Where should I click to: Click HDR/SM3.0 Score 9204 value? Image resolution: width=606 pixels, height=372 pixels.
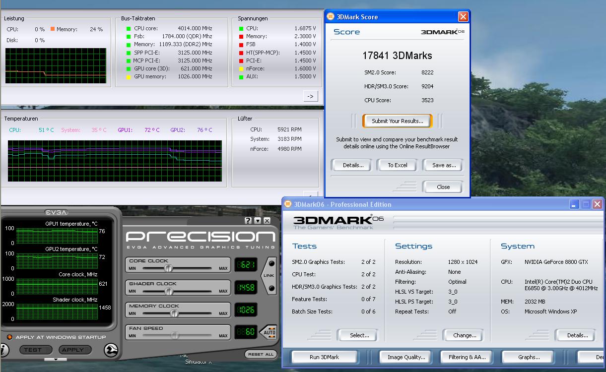[427, 86]
